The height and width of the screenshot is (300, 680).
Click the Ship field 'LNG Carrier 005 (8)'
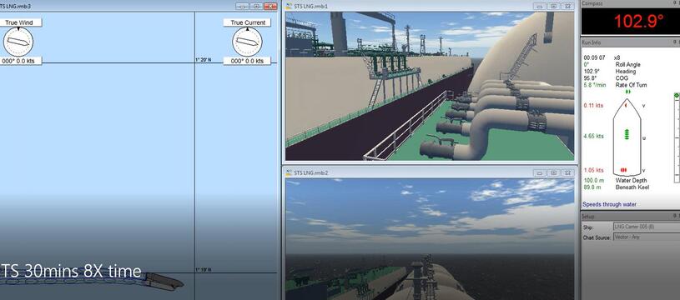coord(646,227)
